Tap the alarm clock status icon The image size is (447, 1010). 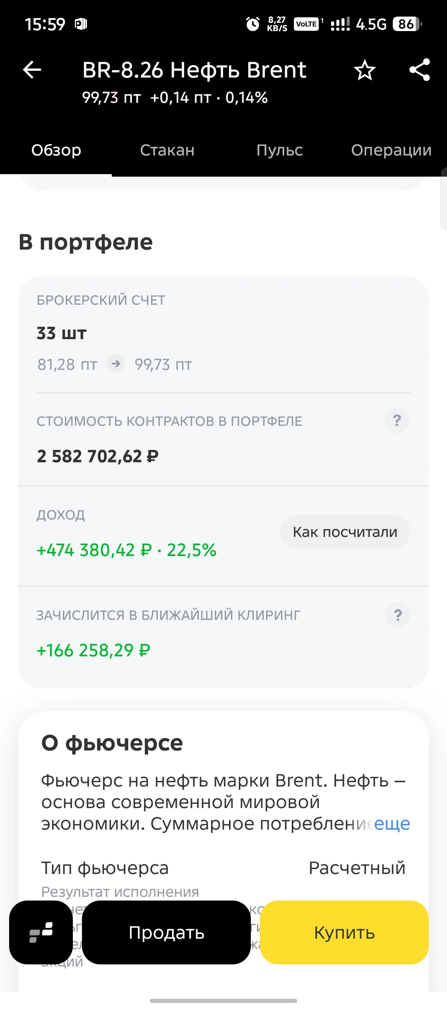pos(252,24)
